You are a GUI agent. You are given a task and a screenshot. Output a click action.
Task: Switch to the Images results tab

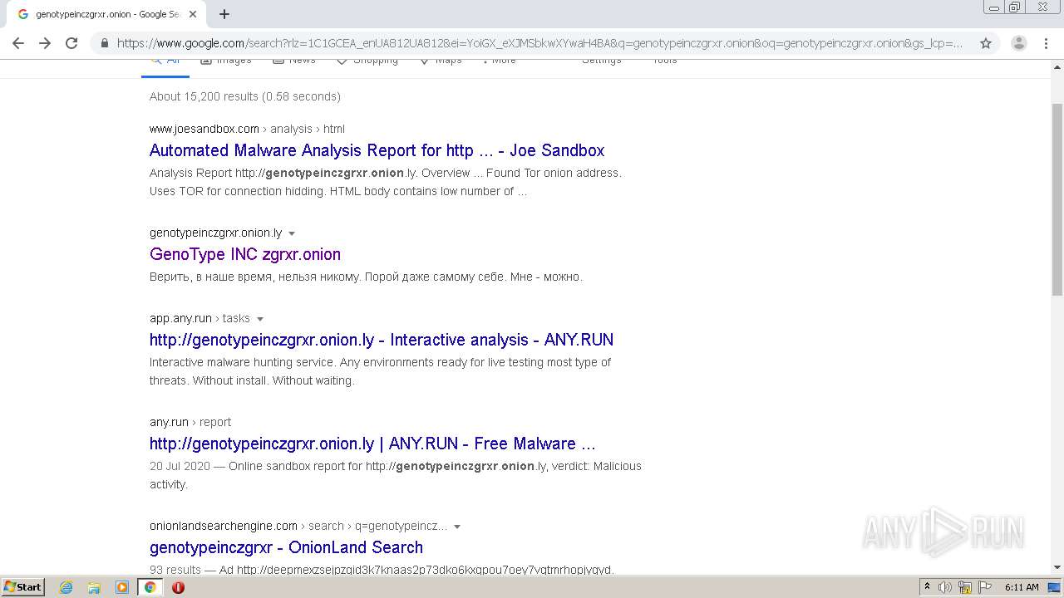pyautogui.click(x=226, y=62)
